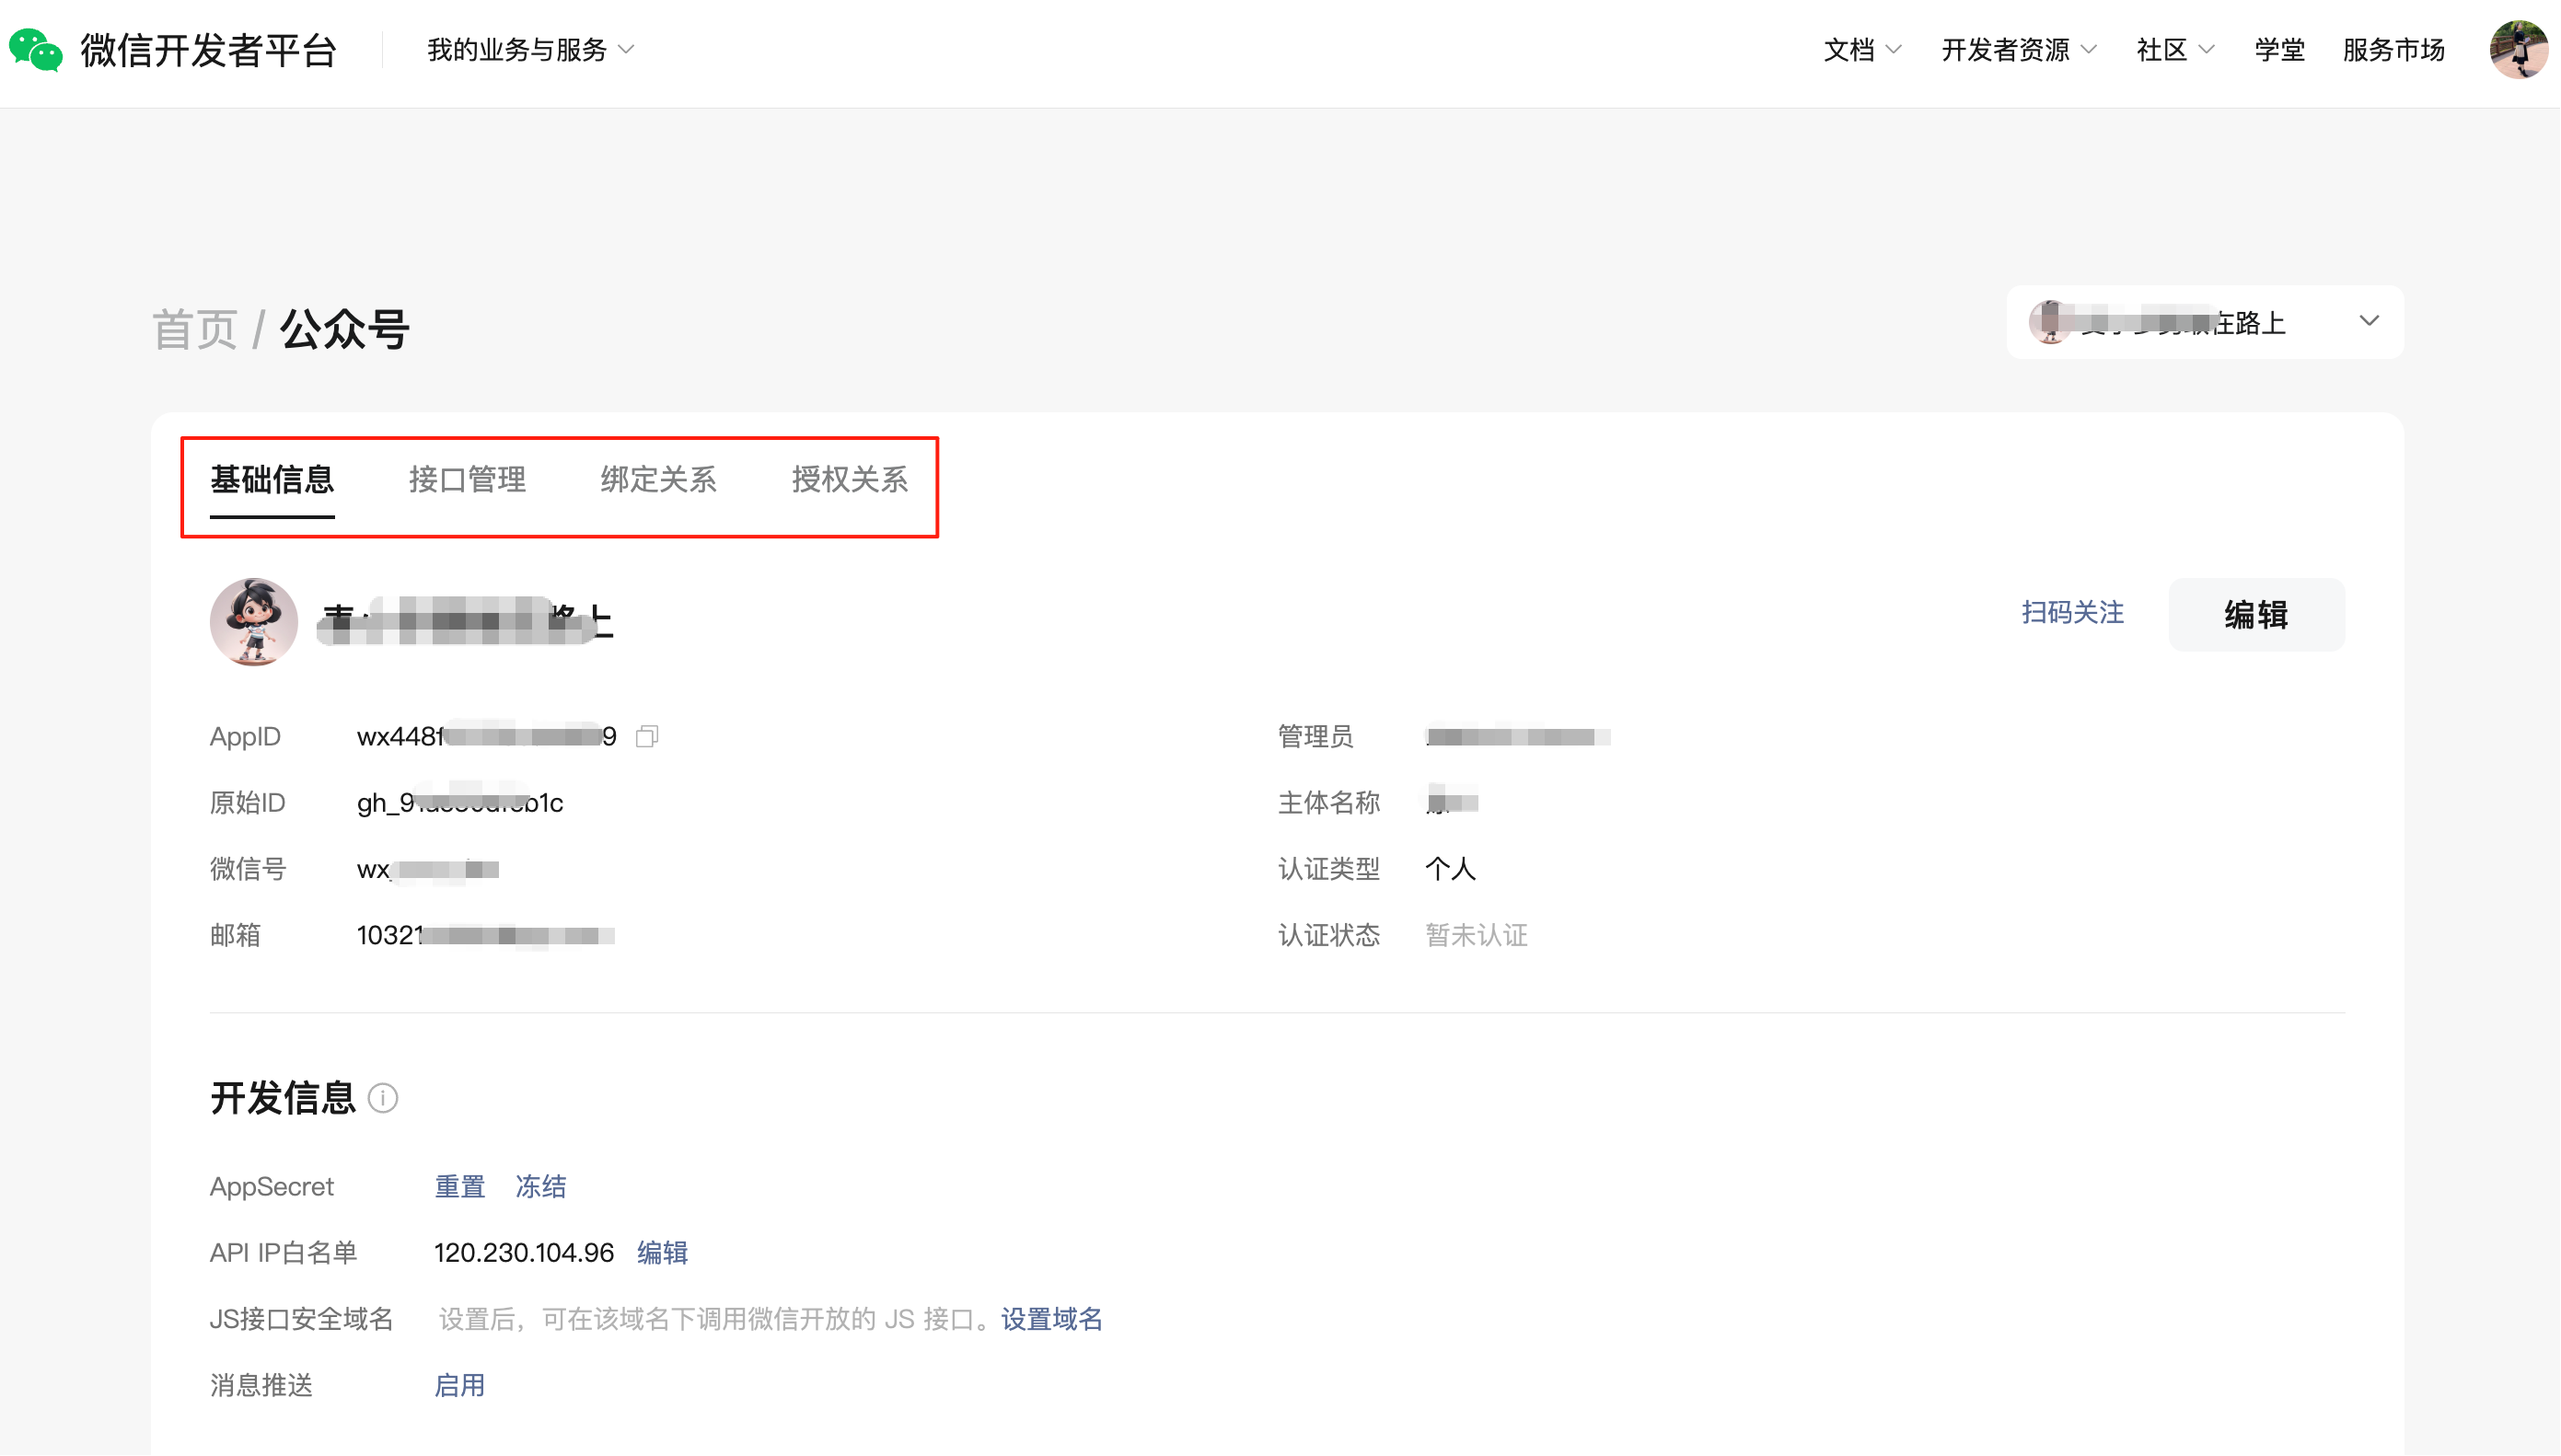Click the 编辑 button for account info
The height and width of the screenshot is (1456, 2561).
coord(2256,615)
